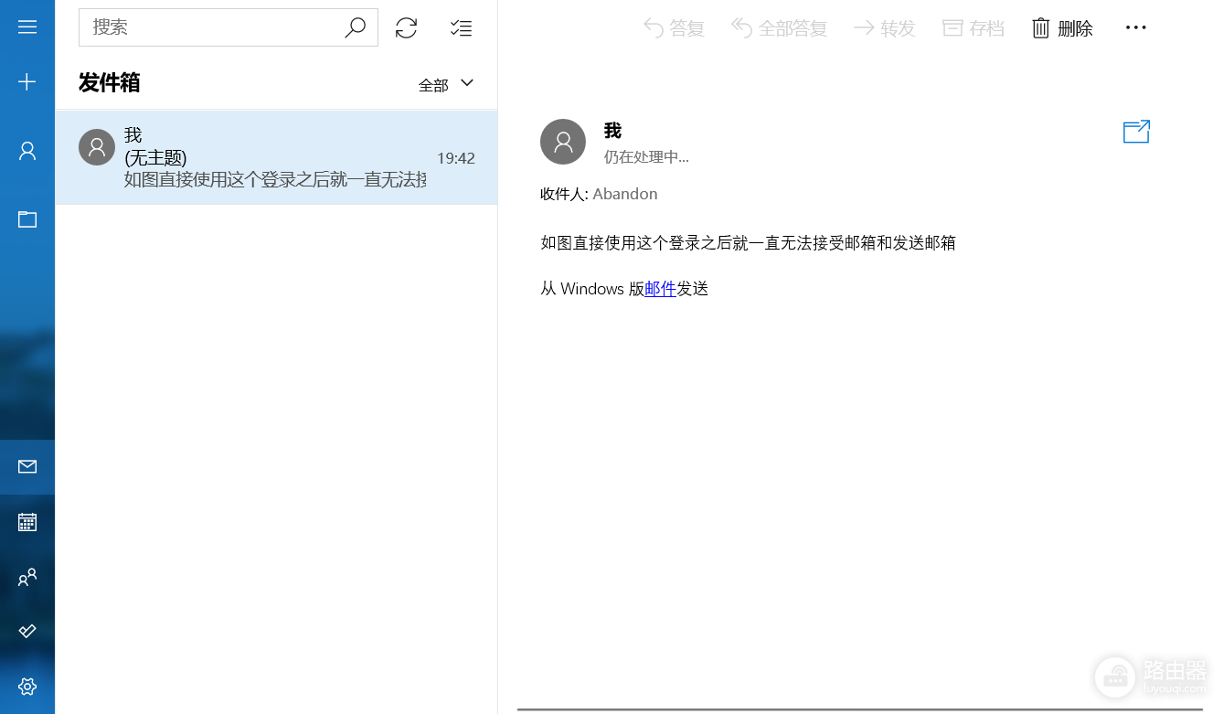Click 存档 archive button
This screenshot has height=714, width=1223.
coord(973,28)
